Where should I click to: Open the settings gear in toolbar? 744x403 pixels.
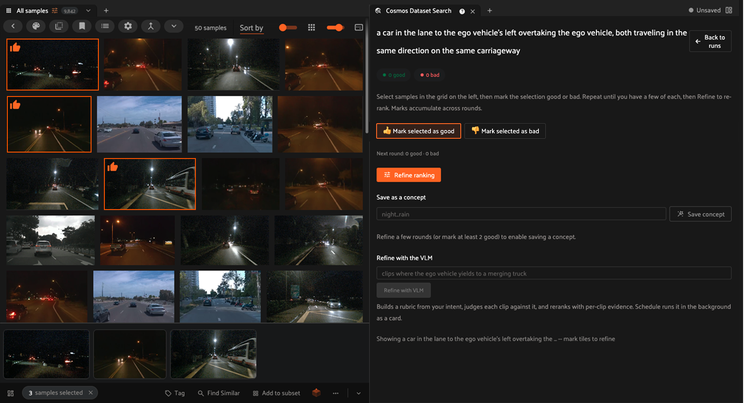tap(128, 26)
